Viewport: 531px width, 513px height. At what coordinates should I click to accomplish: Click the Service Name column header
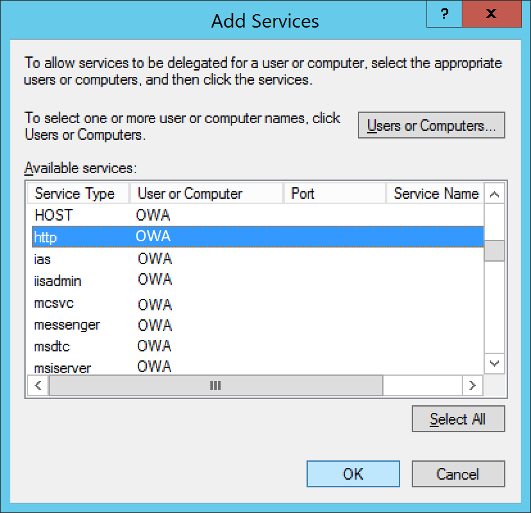pos(434,193)
